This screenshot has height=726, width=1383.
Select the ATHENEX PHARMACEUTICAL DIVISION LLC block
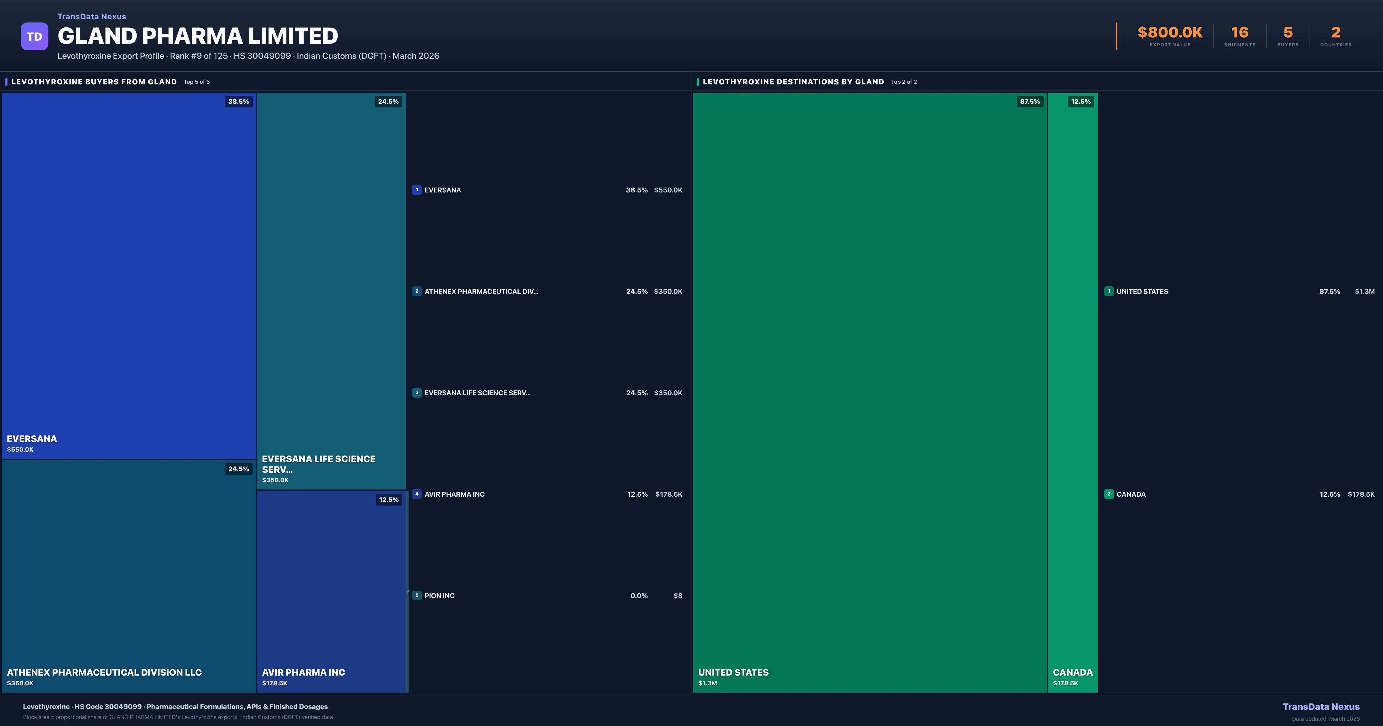tap(129, 576)
